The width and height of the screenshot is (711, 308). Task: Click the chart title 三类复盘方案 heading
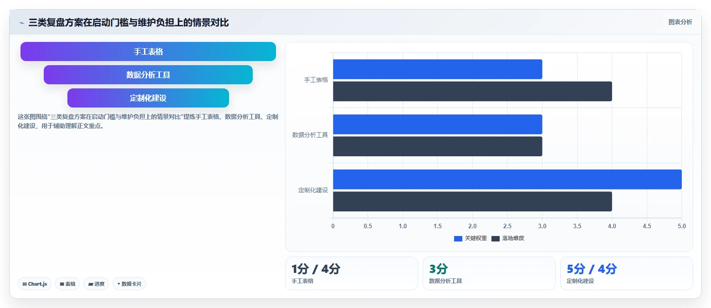128,22
